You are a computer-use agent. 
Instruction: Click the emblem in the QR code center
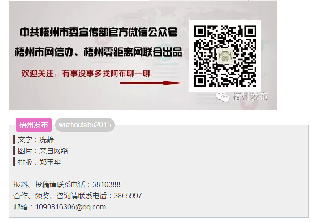click(225, 56)
